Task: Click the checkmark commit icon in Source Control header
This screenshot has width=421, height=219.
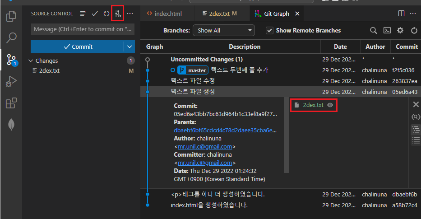Action: pyautogui.click(x=94, y=14)
